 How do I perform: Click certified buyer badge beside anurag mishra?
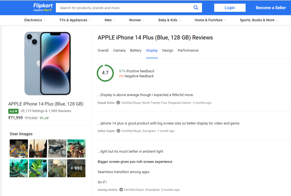point(121,189)
